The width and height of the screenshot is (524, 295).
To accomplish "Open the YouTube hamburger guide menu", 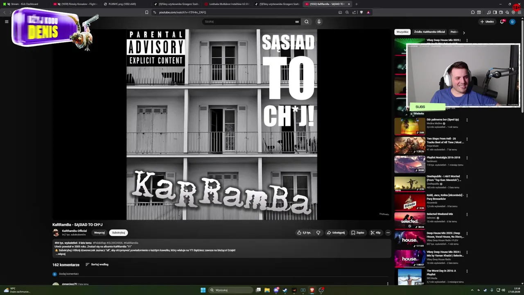I will pyautogui.click(x=7, y=21).
